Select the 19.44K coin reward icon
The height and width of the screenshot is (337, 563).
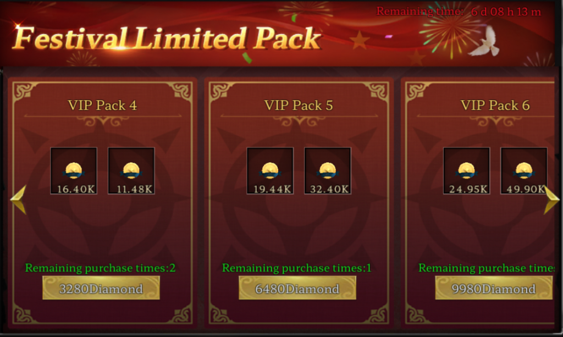[x=270, y=171]
